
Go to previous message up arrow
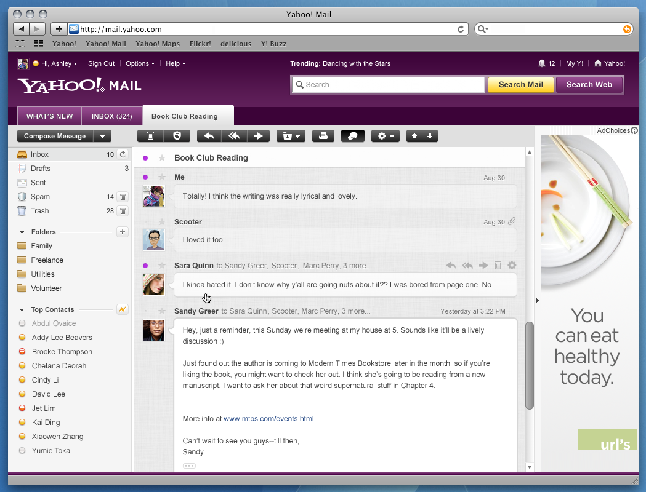(414, 136)
